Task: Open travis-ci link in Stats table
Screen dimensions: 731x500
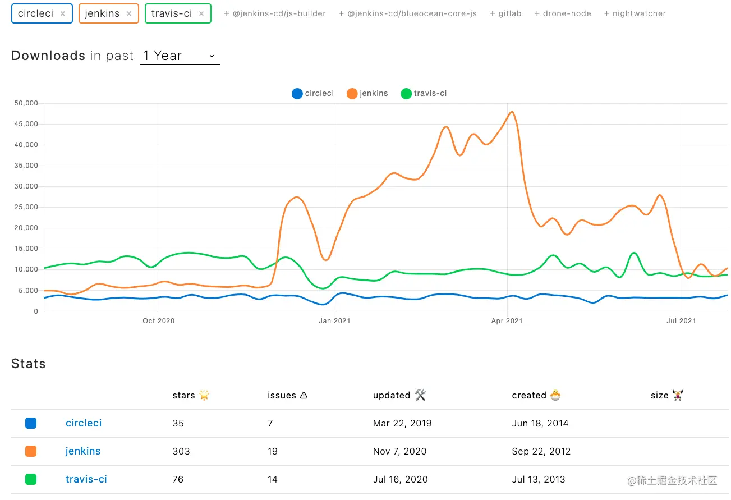Action: [86, 479]
